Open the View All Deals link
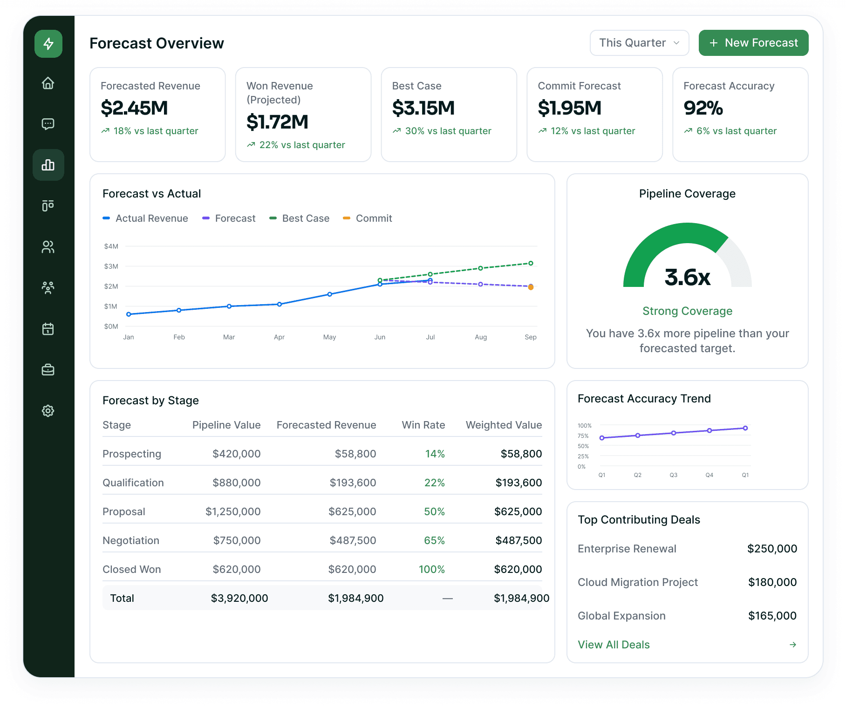This screenshot has height=708, width=846. 614,645
